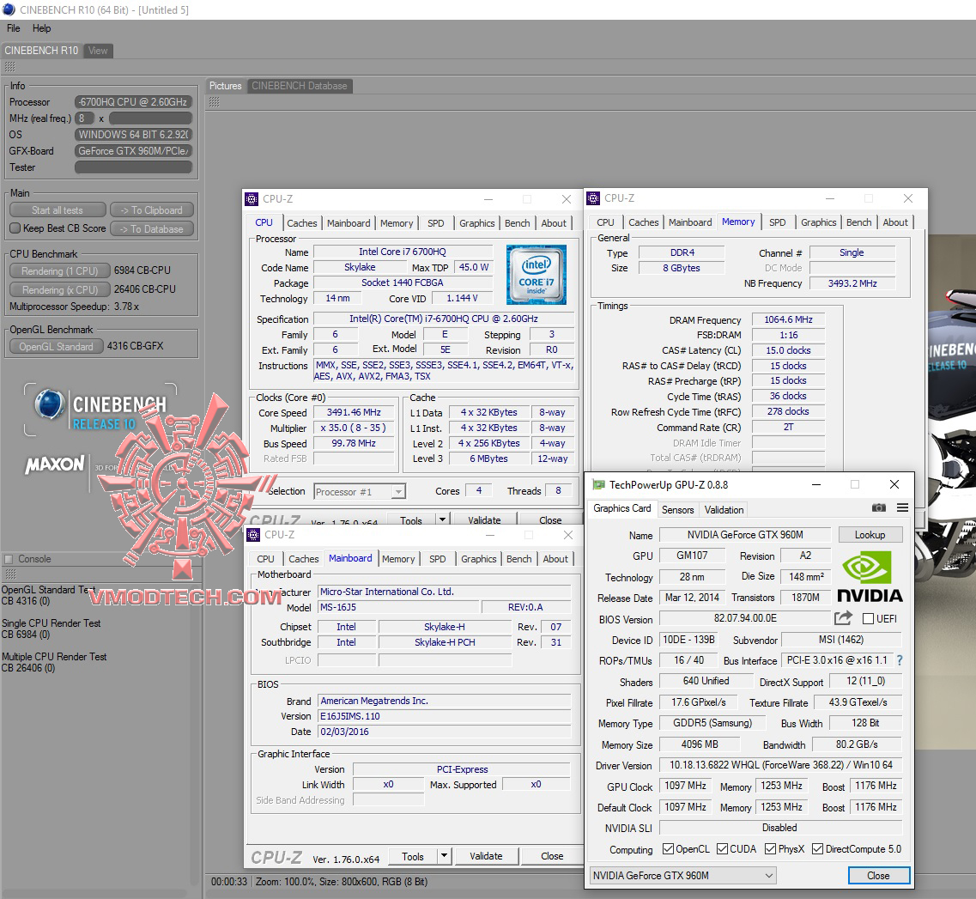Open the About tab in the Memory CPU-Z window
976x899 pixels.
(895, 222)
